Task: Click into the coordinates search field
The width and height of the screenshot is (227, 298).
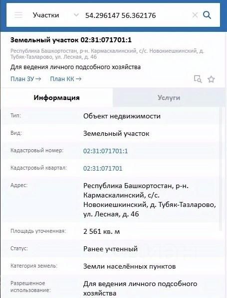Action: pyautogui.click(x=136, y=15)
